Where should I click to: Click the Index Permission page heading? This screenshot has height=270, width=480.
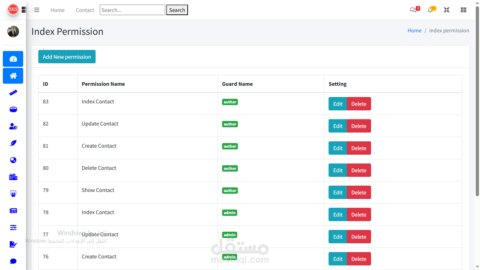[67, 31]
